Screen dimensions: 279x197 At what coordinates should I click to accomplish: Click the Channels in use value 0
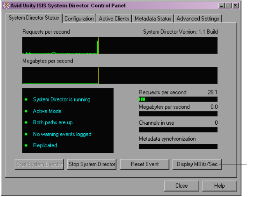pyautogui.click(x=216, y=123)
